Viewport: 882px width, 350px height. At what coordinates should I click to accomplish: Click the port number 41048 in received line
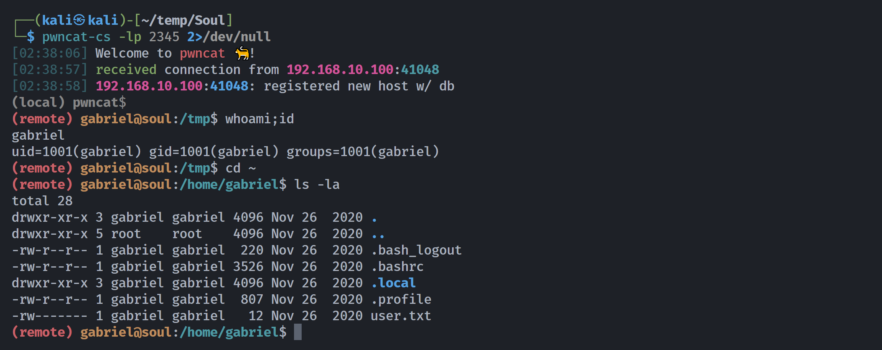point(420,69)
